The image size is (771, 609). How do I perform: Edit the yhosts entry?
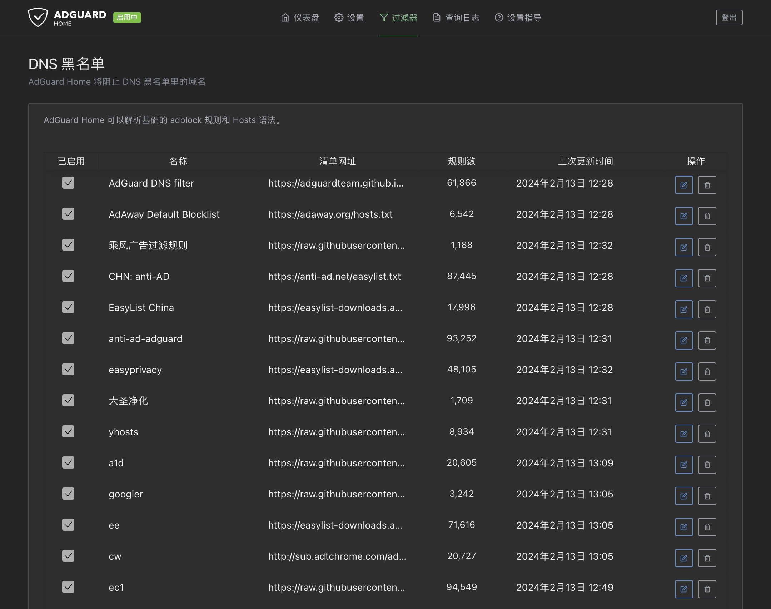point(683,434)
